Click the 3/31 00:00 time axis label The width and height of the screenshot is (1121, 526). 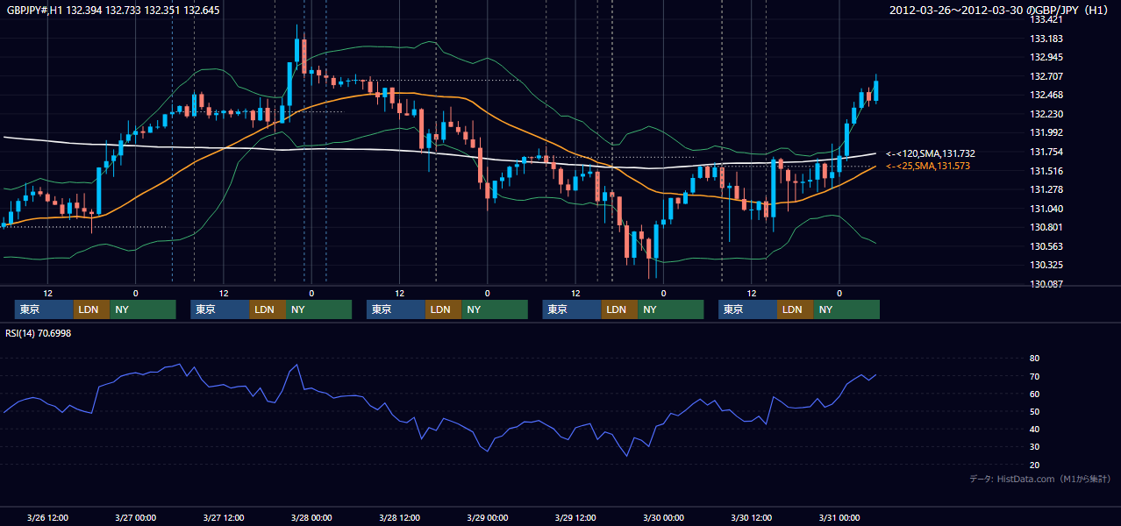[x=839, y=518]
